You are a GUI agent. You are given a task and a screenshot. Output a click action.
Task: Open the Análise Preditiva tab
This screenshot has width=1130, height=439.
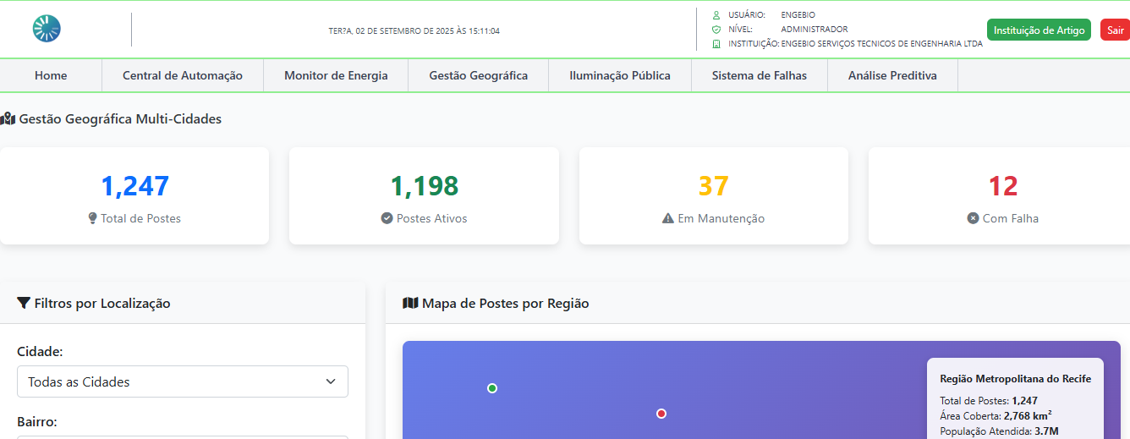[x=892, y=75]
